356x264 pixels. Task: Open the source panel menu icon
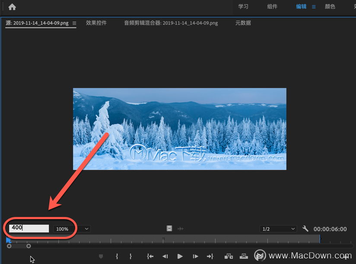tap(74, 23)
